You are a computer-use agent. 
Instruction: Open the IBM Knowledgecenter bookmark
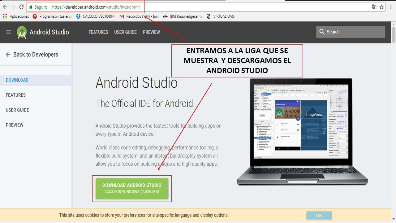coord(183,16)
